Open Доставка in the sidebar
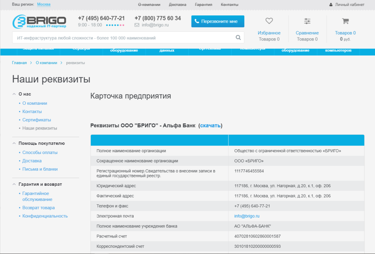The width and height of the screenshot is (375, 254). [x=32, y=161]
